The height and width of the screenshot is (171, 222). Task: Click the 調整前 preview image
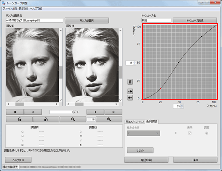(32, 65)
